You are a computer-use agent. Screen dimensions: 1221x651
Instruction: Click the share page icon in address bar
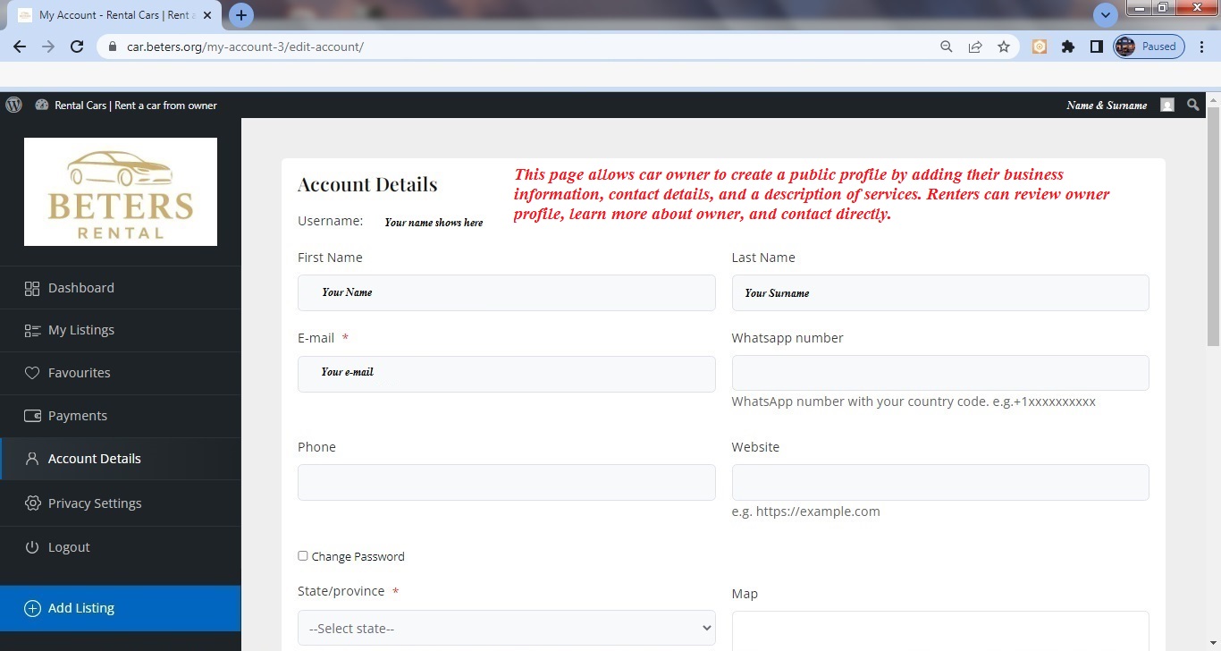click(975, 46)
